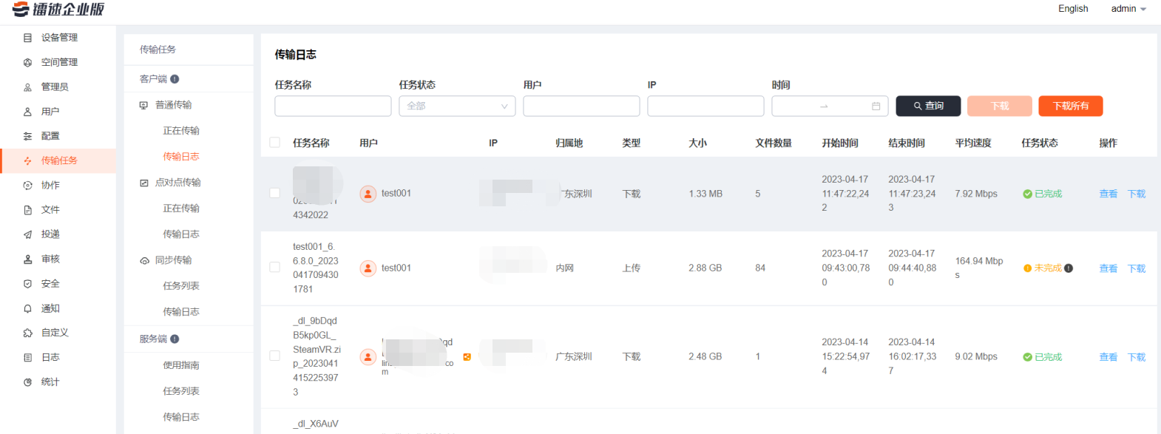1161x434 pixels.
Task: Click the 传输任务 sidebar icon
Action: [27, 160]
